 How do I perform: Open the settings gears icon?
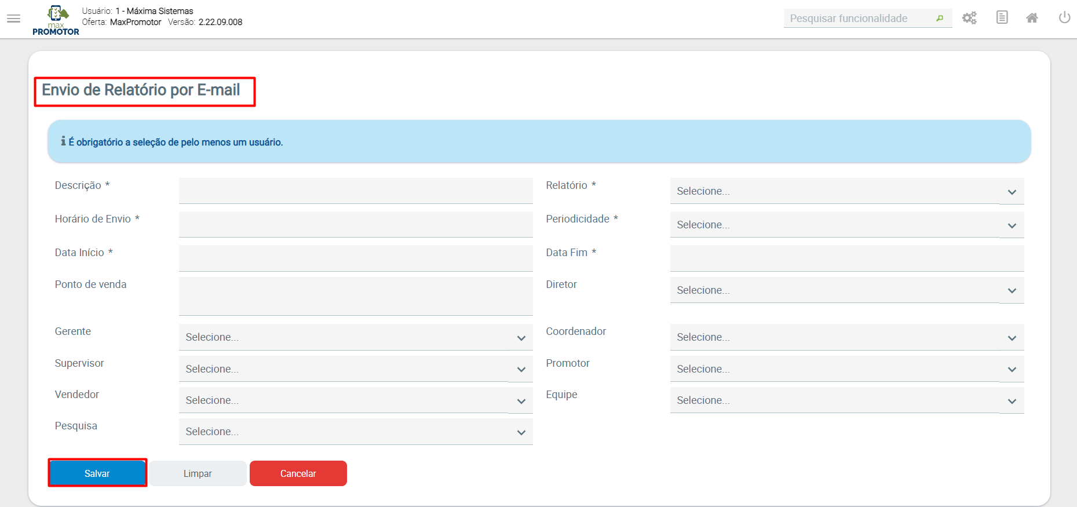969,18
